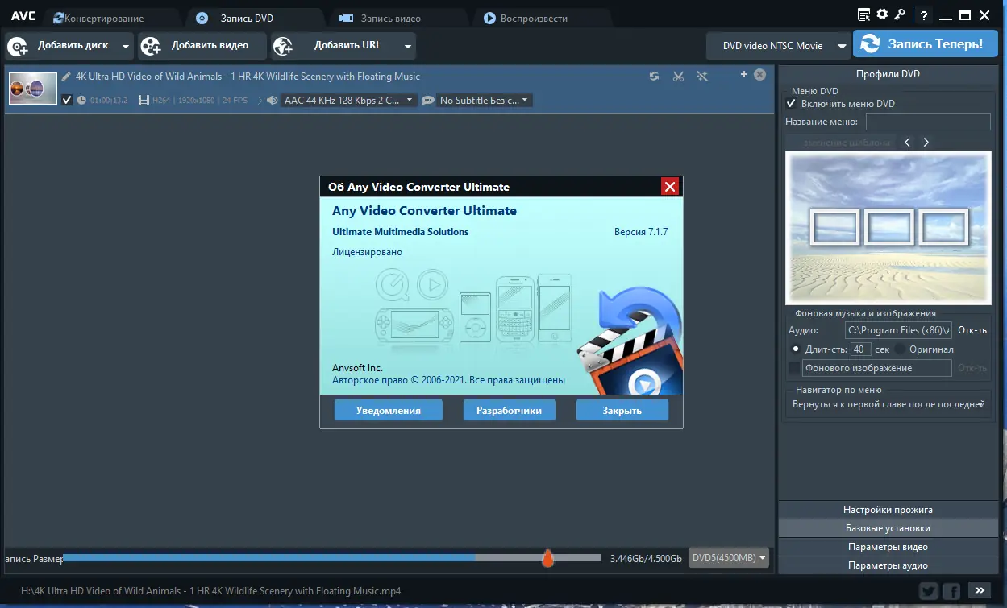Click the замещение шаблона button
The width and height of the screenshot is (1007, 608).
coord(839,143)
